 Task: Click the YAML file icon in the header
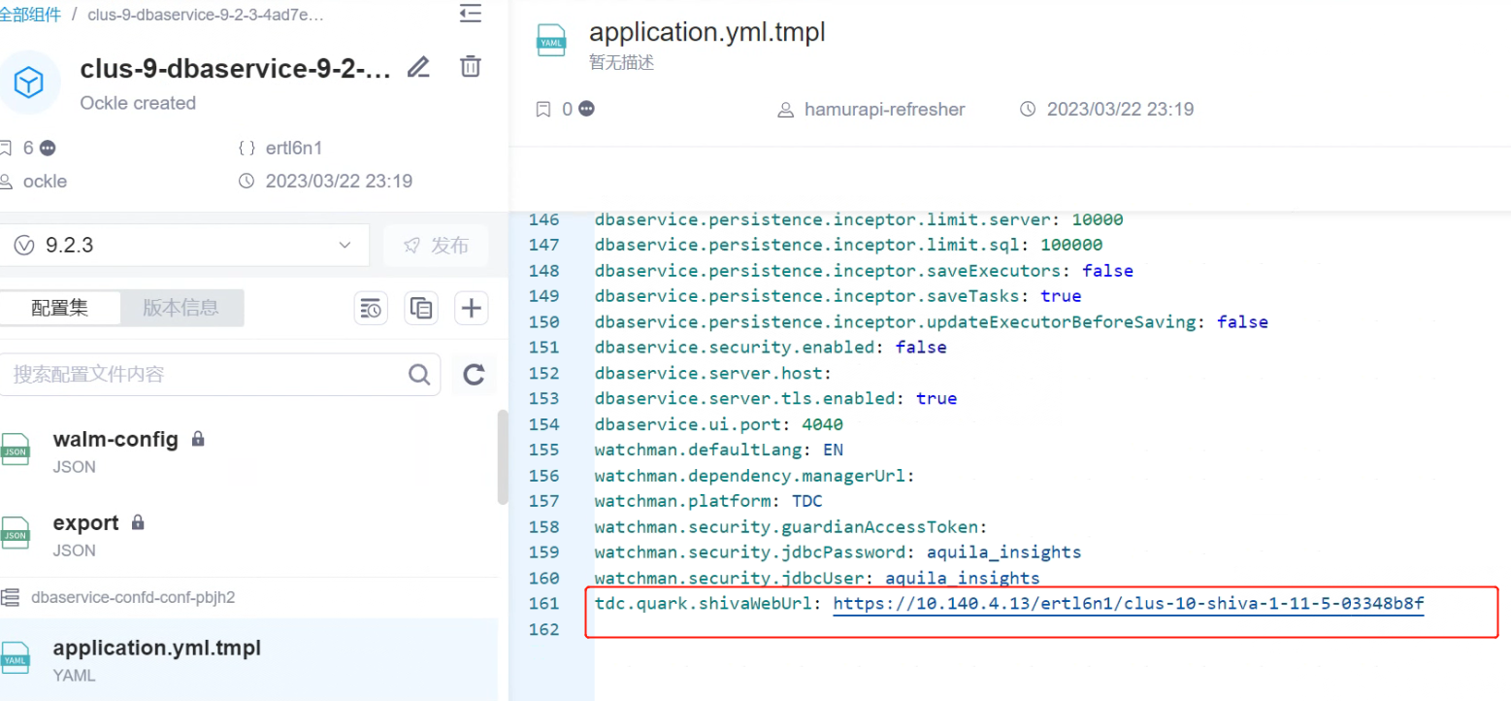(552, 41)
